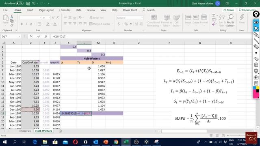The image size is (260, 146).
Task: Apply Bold formatting
Action: [x=22, y=24]
